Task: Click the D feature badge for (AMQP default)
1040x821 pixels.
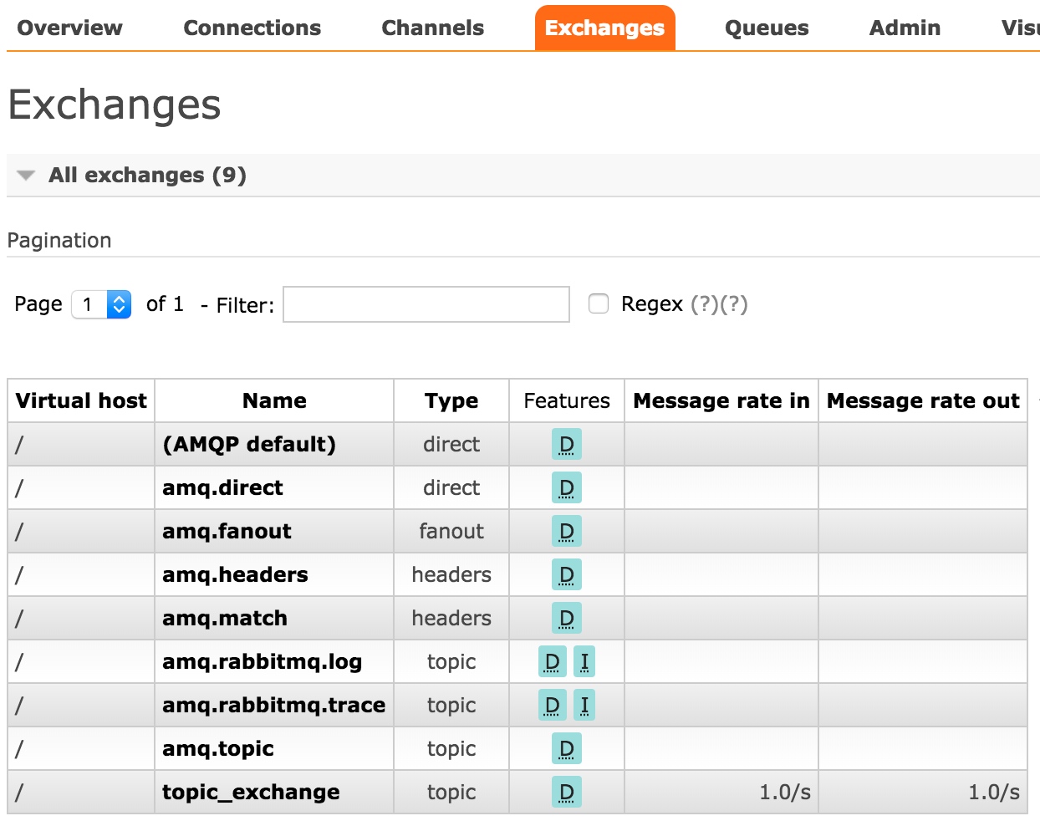Action: tap(566, 444)
